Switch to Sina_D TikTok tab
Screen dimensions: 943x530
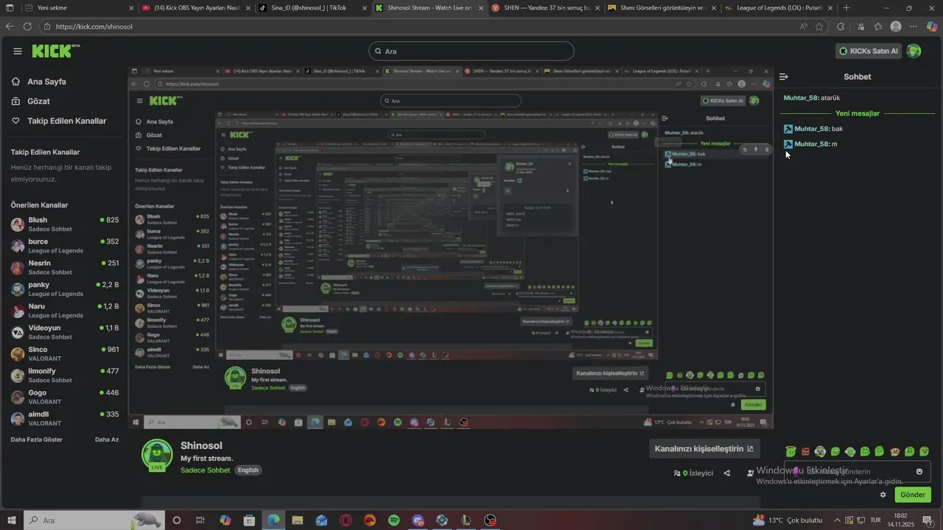pos(313,8)
